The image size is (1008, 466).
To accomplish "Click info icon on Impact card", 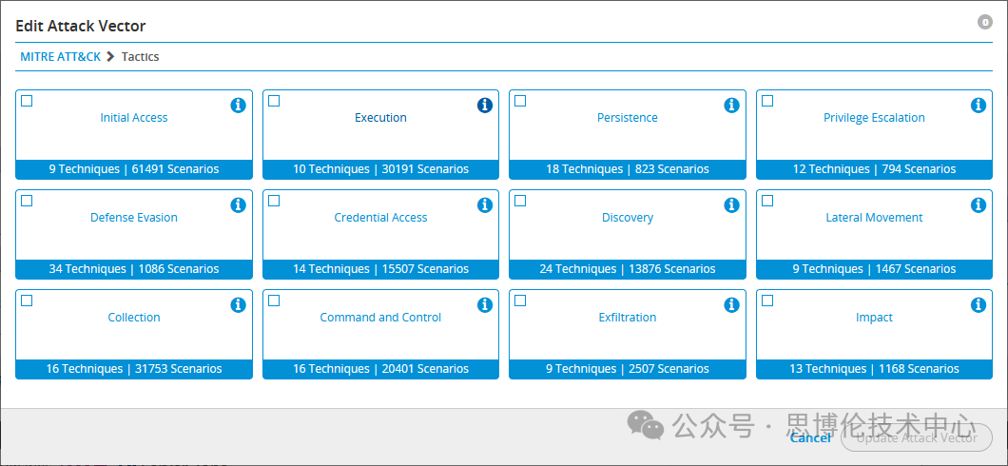I will point(979,305).
